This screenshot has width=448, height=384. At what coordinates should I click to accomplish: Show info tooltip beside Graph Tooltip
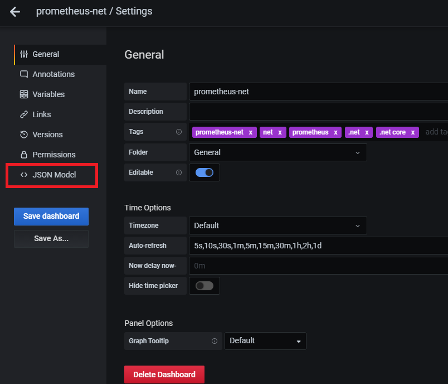[215, 341]
